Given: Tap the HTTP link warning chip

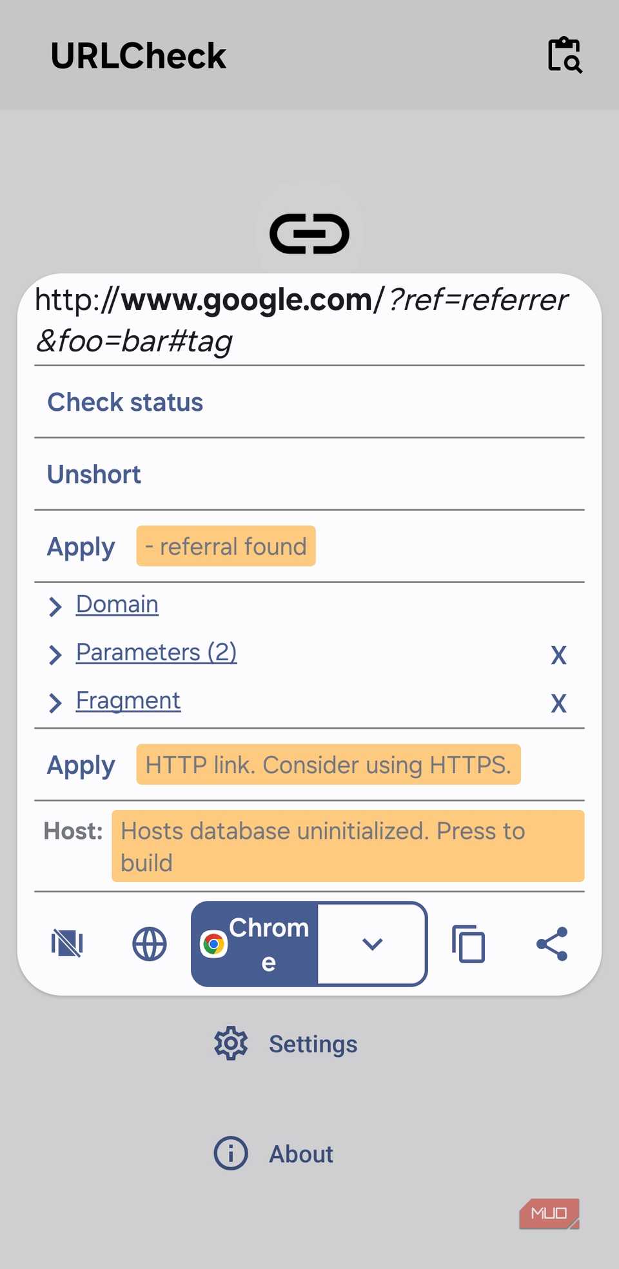Looking at the screenshot, I should pyautogui.click(x=328, y=765).
